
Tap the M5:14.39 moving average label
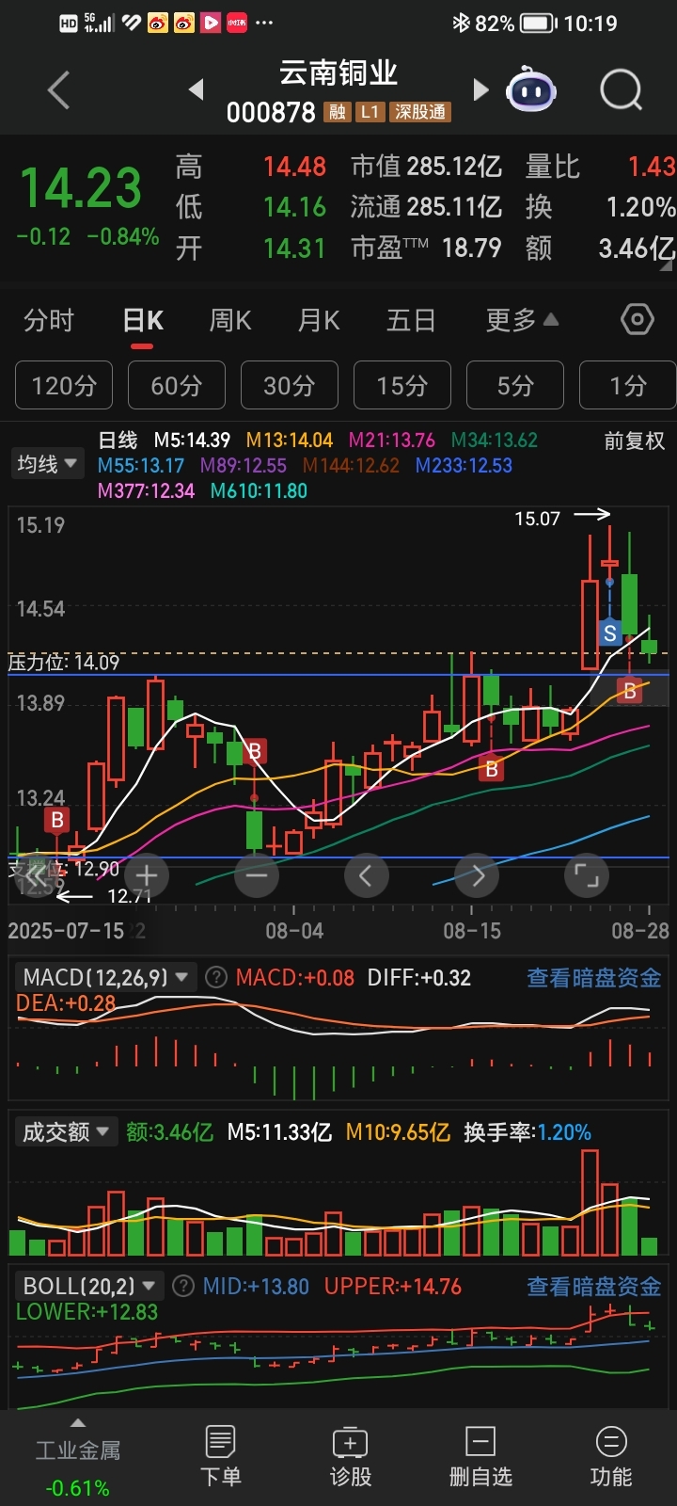click(x=192, y=440)
